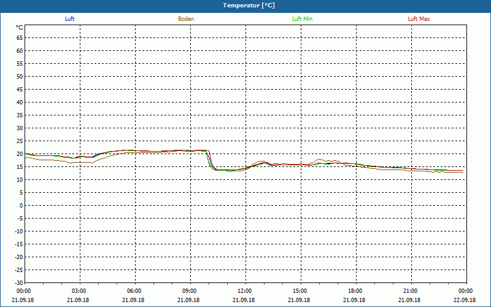Click the 03:00 time axis label
This screenshot has height=307, width=491.
[80, 291]
